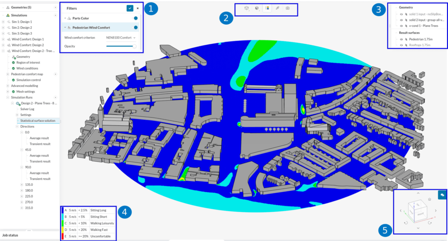The height and width of the screenshot is (241, 448).
Task: Show the Rooftops 1.75m result surface
Action: click(x=401, y=45)
